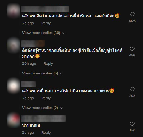
Task: Like the comment with 1028 likes
Action: (132, 15)
